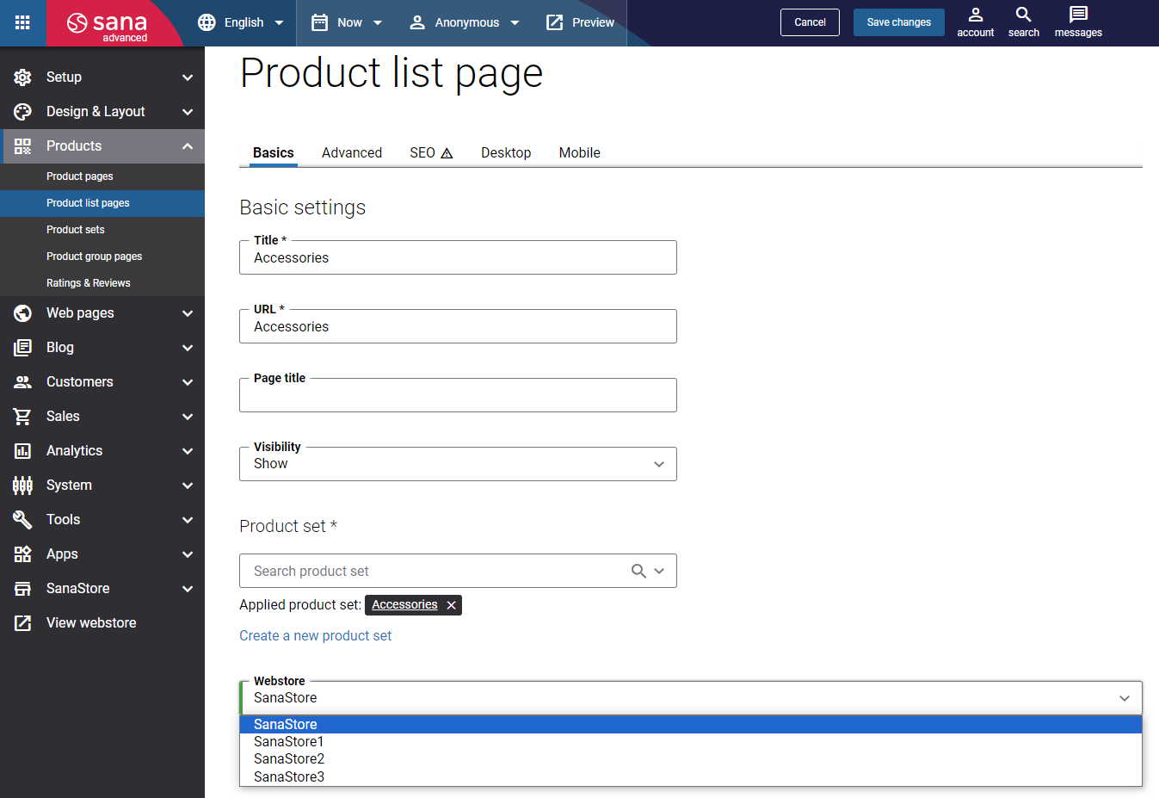Click the magnifier in product set search
This screenshot has height=798, width=1159.
coord(638,571)
